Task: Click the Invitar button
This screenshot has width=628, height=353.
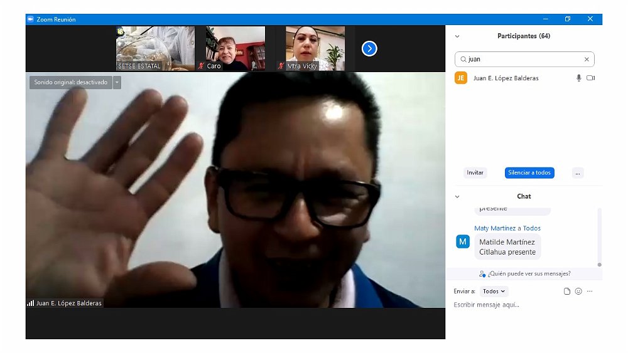Action: point(475,173)
